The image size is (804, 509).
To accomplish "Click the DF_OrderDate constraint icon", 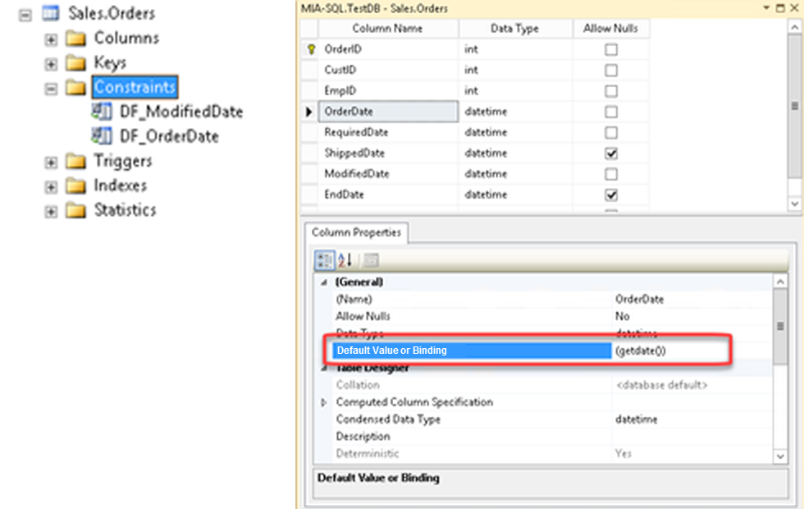I will point(101,136).
